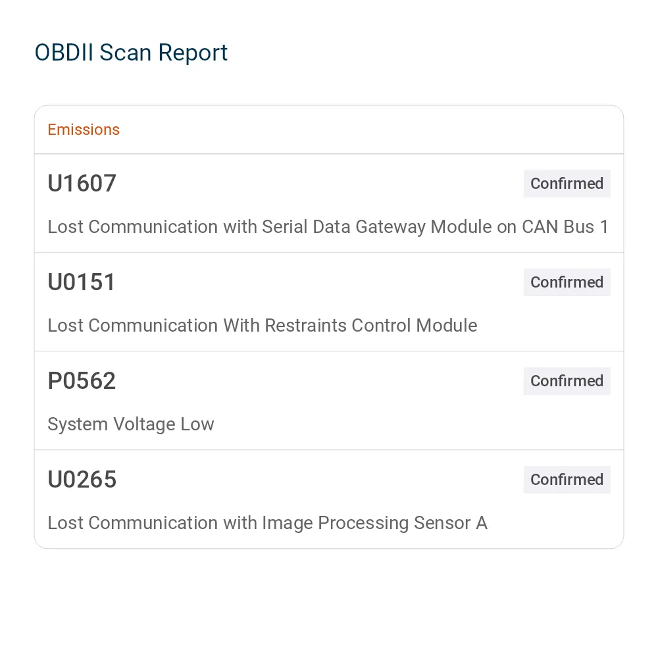Click the Confirmed badge for U0265
This screenshot has width=658, height=658.
coord(567,479)
